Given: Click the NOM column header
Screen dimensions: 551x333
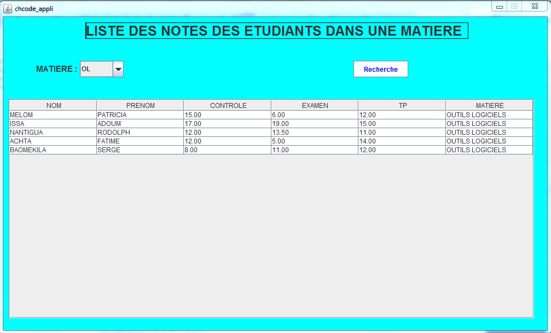Looking at the screenshot, I should coord(53,106).
